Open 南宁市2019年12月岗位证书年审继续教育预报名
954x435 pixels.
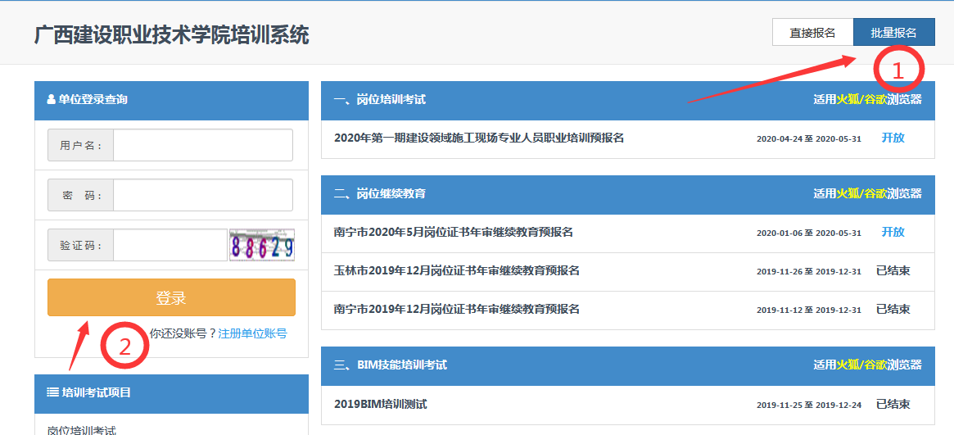click(x=457, y=310)
